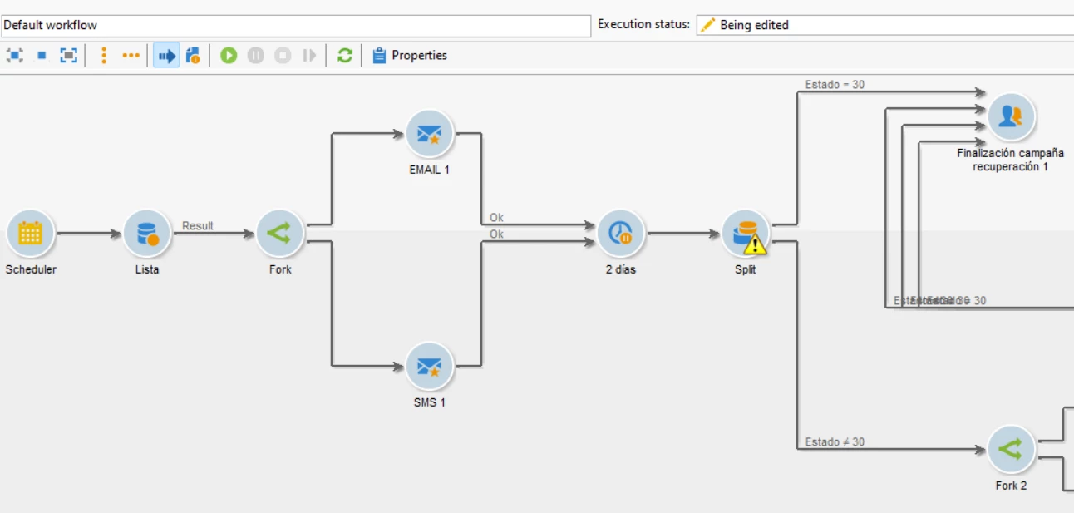1074x513 pixels.
Task: Click the SMS 1 label text
Action: (x=430, y=403)
